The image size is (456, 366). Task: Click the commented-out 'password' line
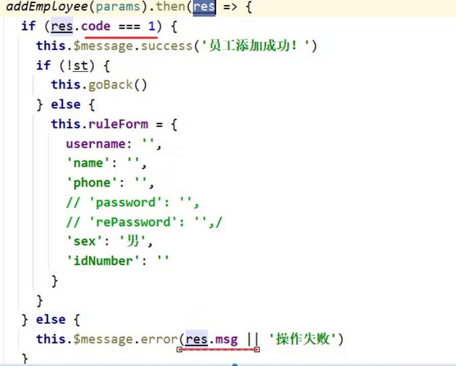click(x=133, y=203)
